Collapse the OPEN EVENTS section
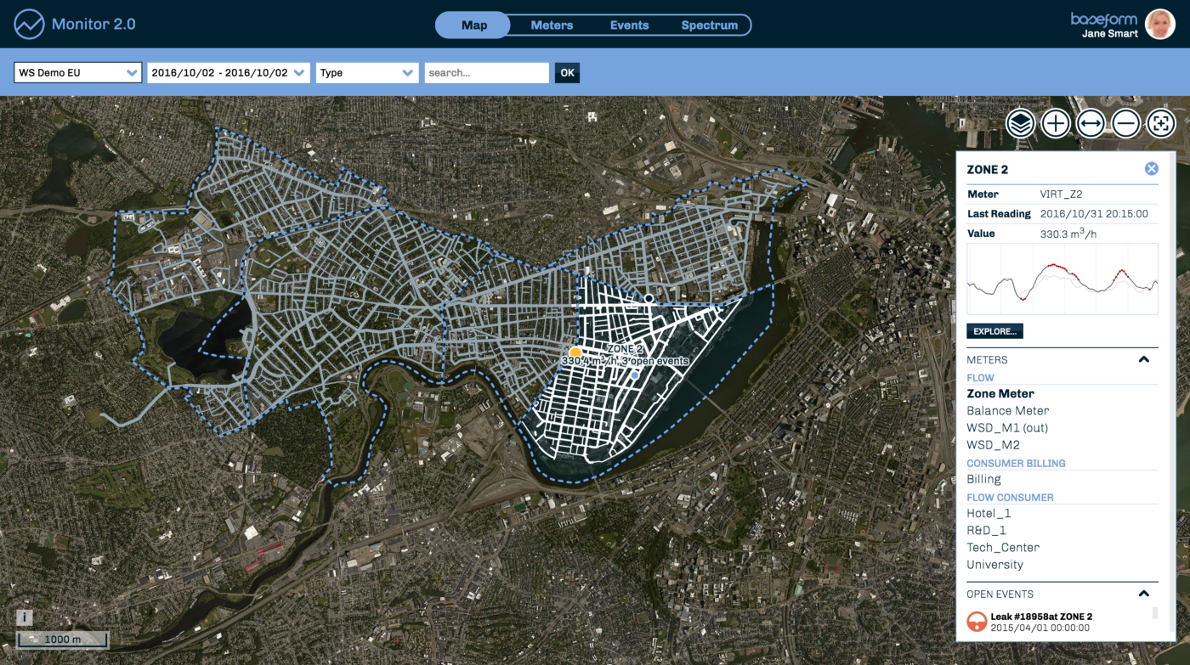This screenshot has width=1190, height=665. (x=1143, y=595)
